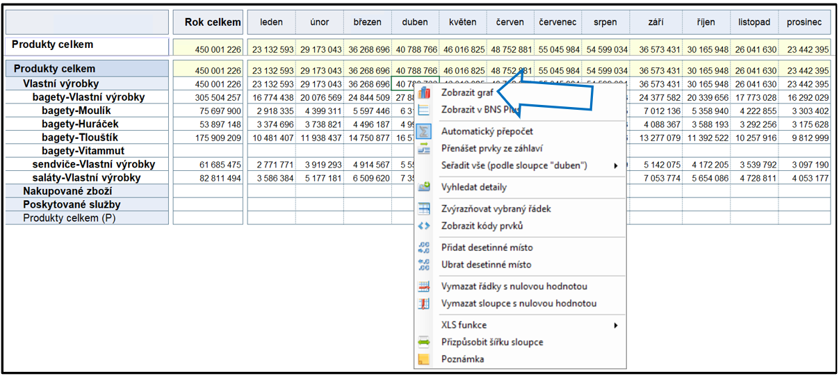Select the únor column header
This screenshot has height=376, width=839.
pyautogui.click(x=320, y=22)
